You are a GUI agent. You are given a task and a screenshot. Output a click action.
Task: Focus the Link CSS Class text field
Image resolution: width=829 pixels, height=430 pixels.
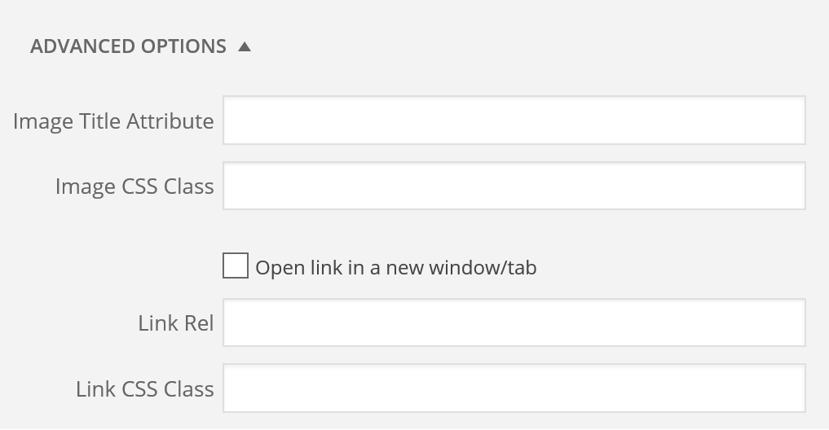click(514, 388)
